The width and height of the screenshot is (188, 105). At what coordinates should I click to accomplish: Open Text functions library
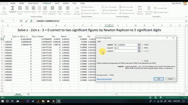point(39,10)
